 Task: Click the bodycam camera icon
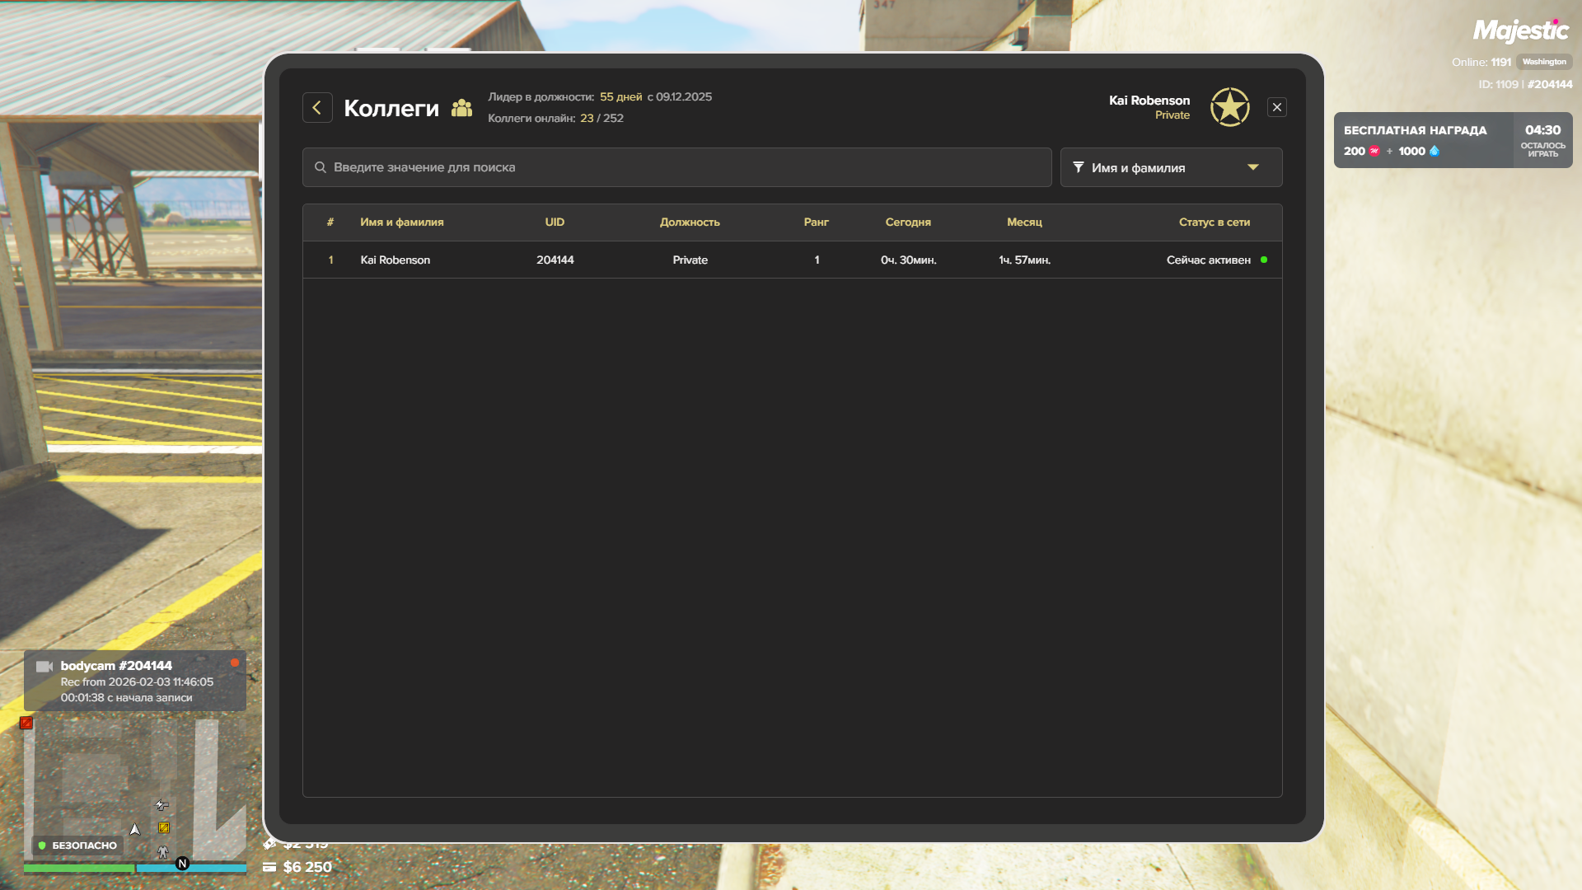pyautogui.click(x=44, y=666)
